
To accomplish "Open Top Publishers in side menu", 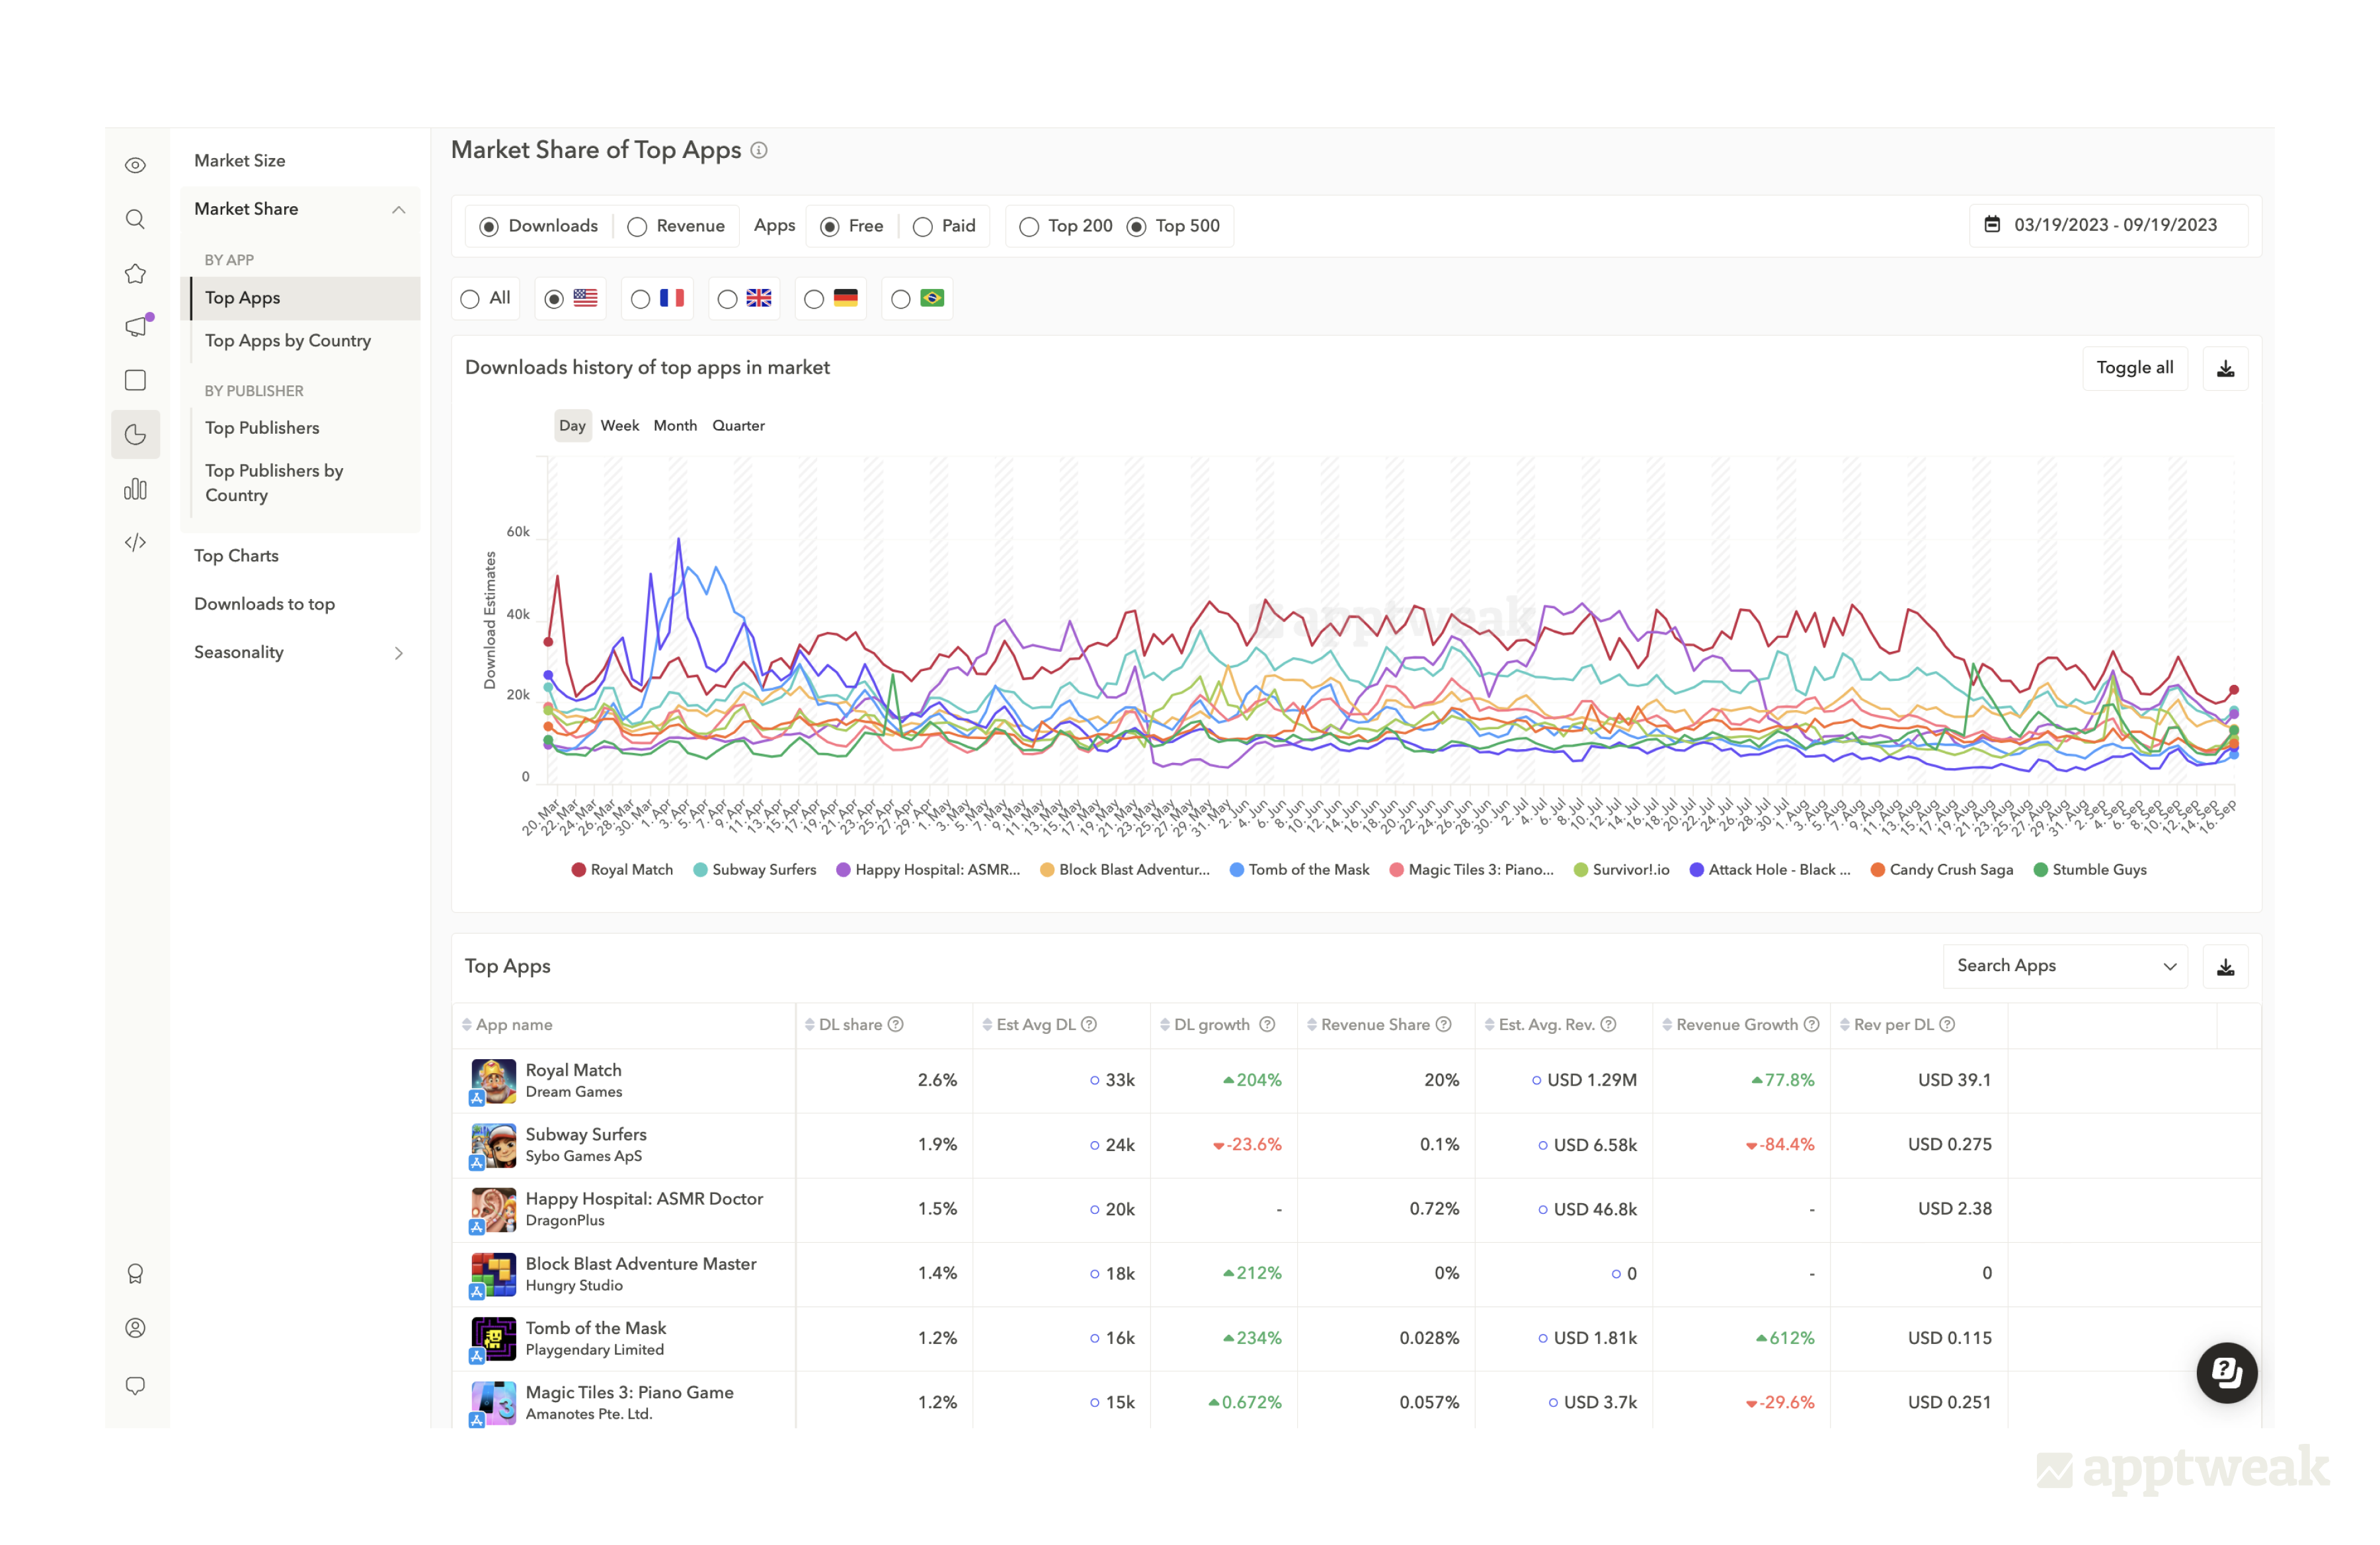I will coord(262,428).
